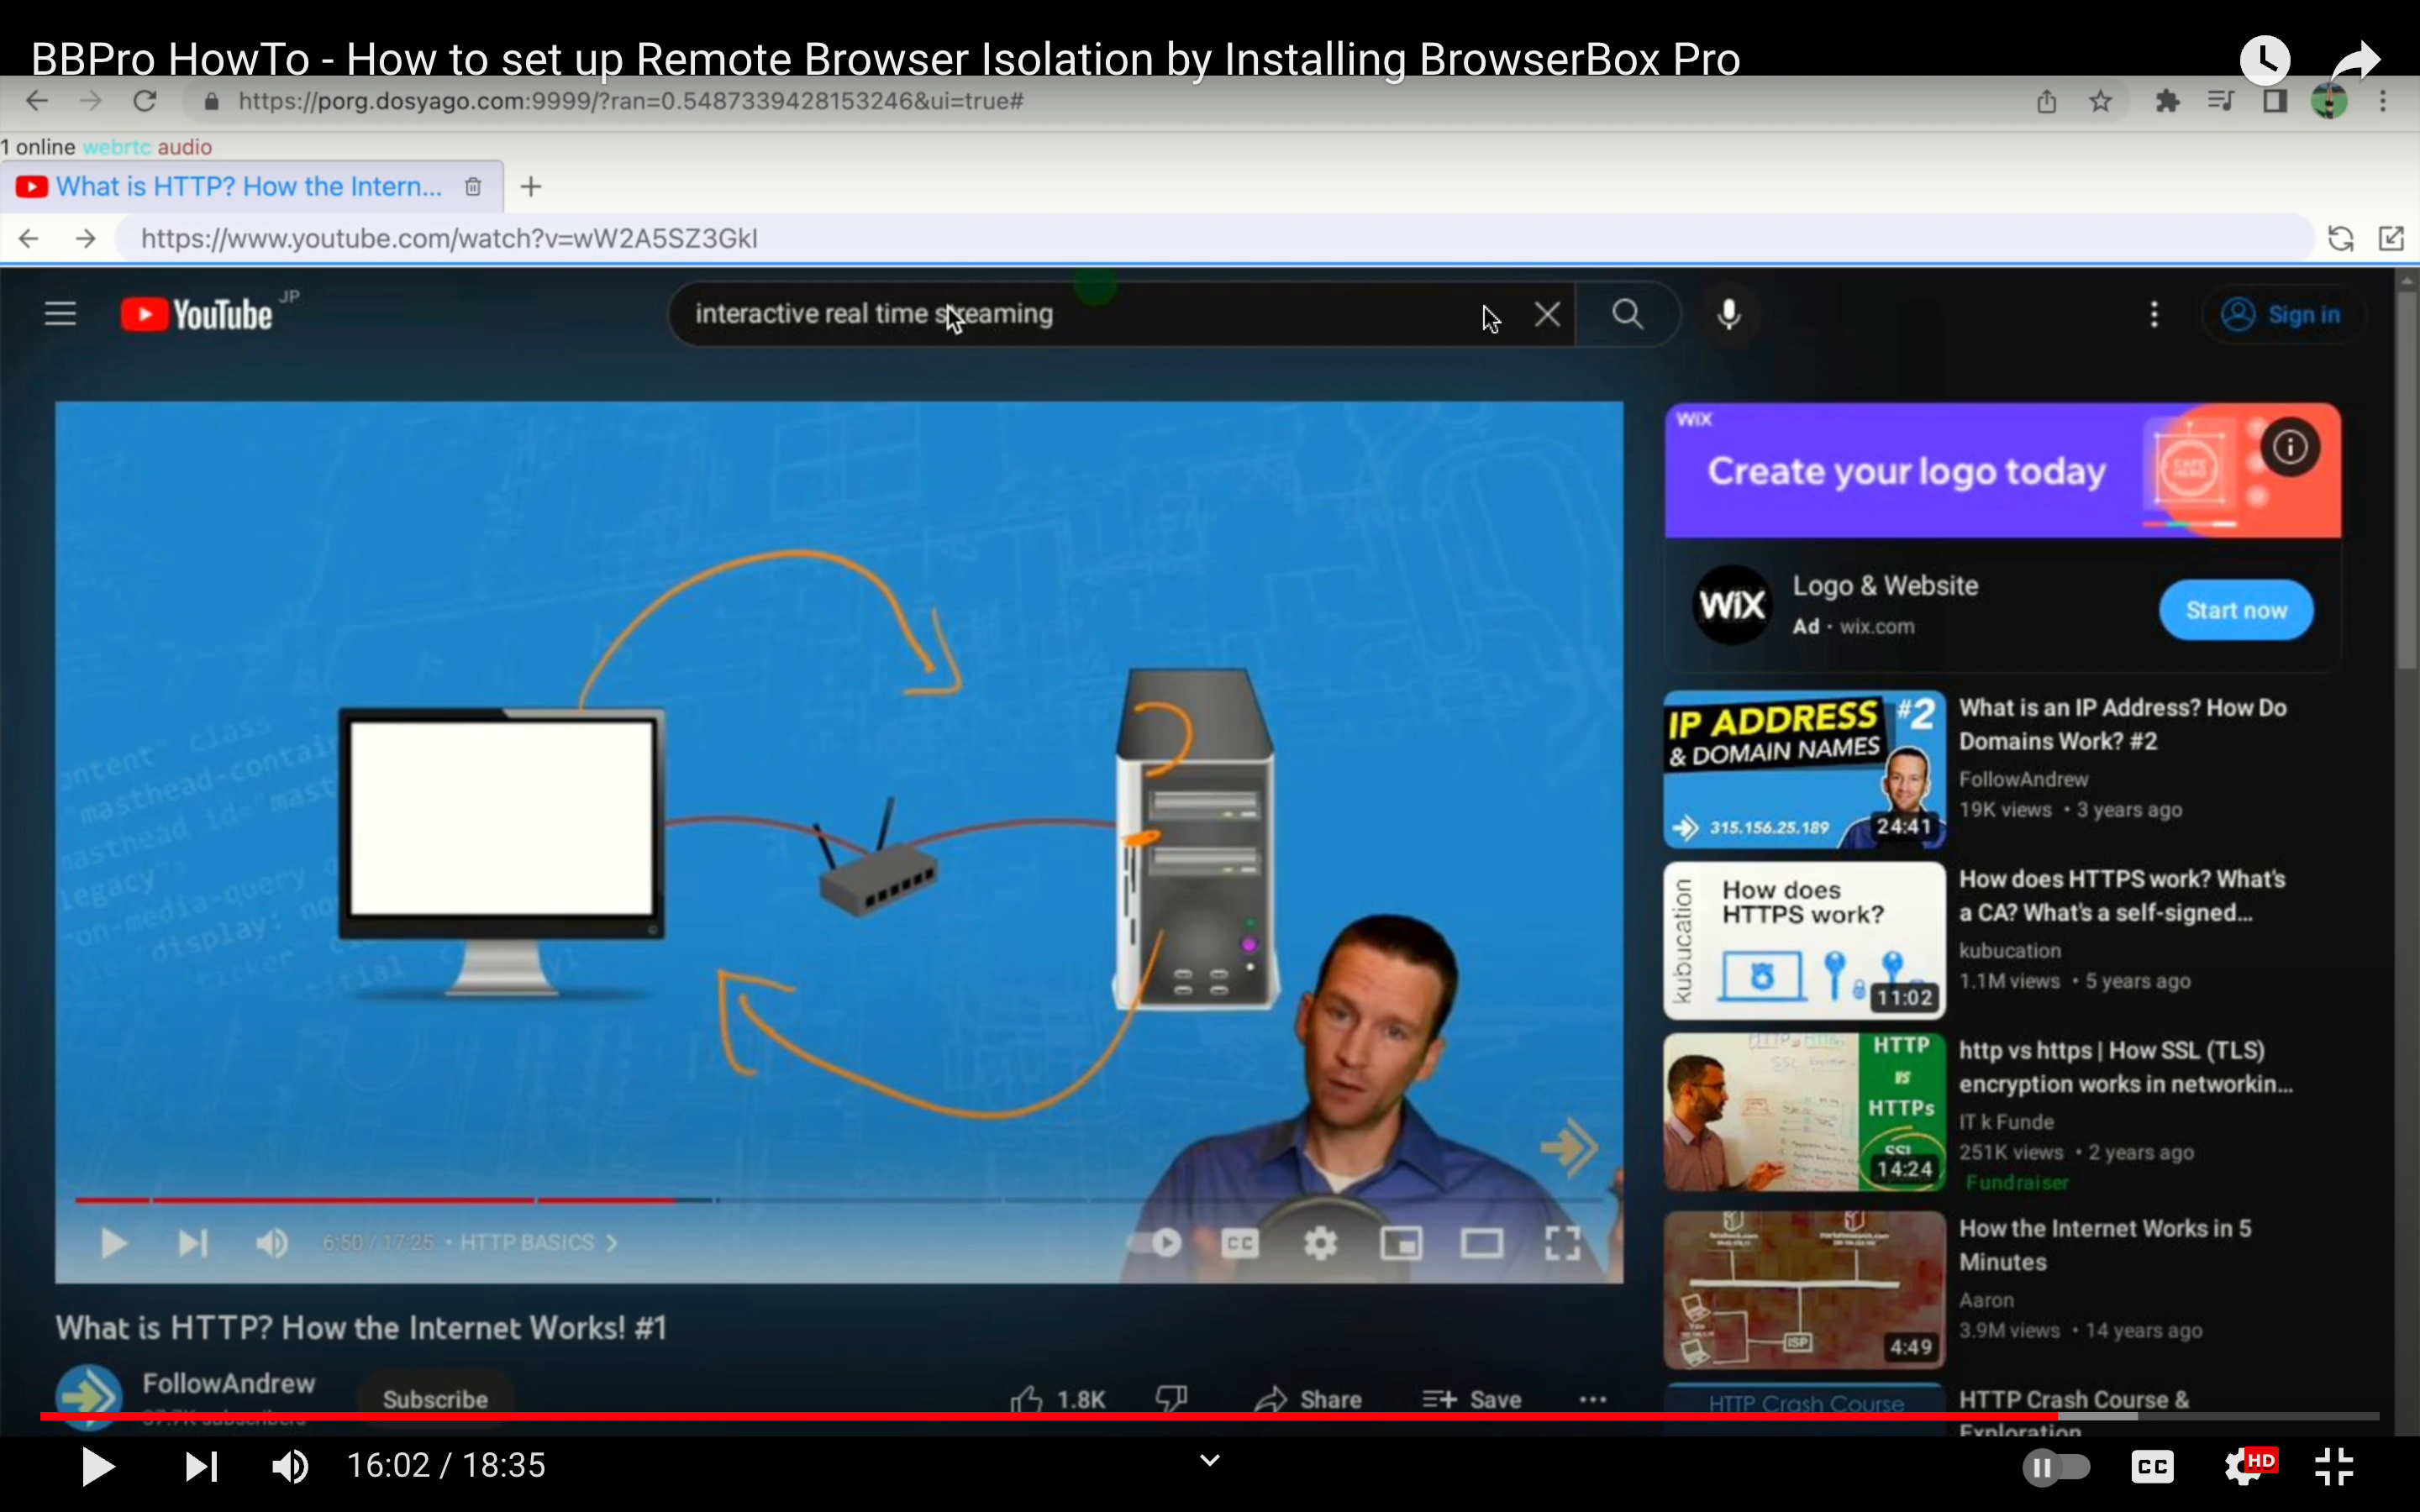The height and width of the screenshot is (1512, 2420).
Task: Click the FollowAndrew channel name
Action: [228, 1383]
